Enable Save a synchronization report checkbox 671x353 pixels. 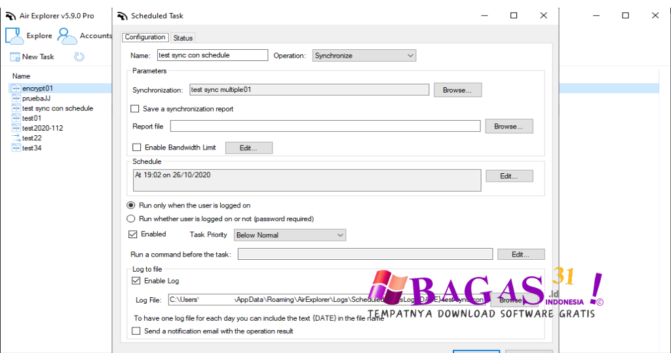[135, 109]
